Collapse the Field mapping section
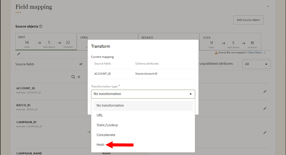 (268, 6)
